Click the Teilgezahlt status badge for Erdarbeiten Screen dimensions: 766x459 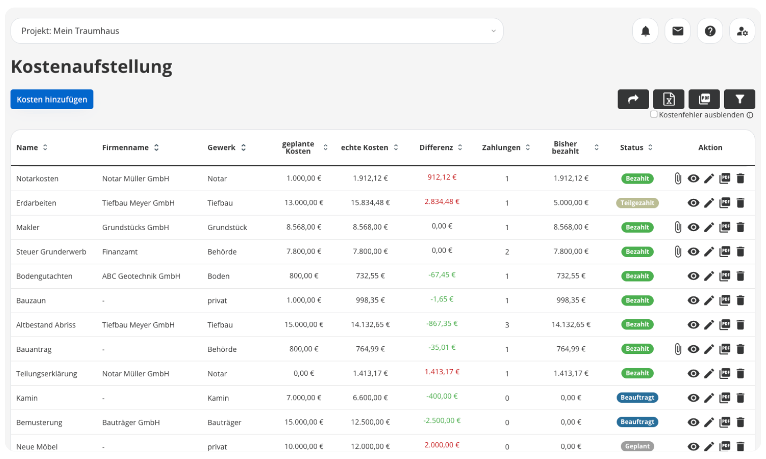637,203
